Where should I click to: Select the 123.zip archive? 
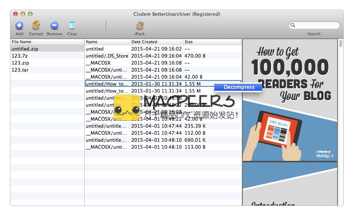[20, 63]
